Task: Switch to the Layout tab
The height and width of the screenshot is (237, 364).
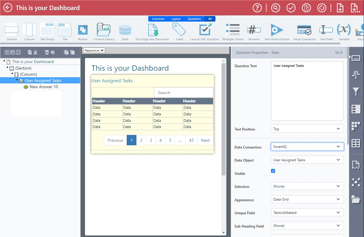Action: 176,19
